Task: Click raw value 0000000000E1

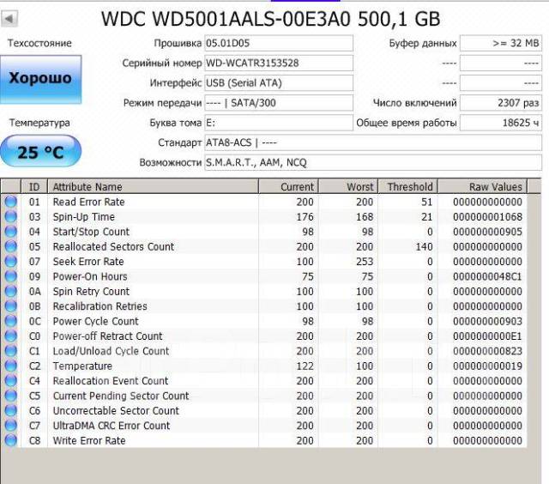Action: (x=487, y=336)
